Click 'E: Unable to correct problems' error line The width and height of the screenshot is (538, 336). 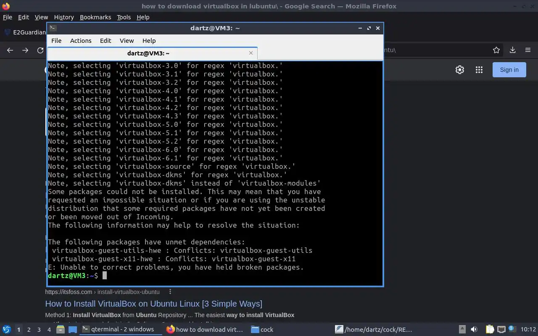176,267
